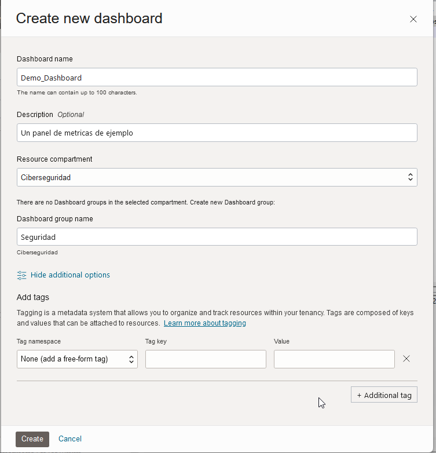Click the Resource compartment label

coord(54,159)
